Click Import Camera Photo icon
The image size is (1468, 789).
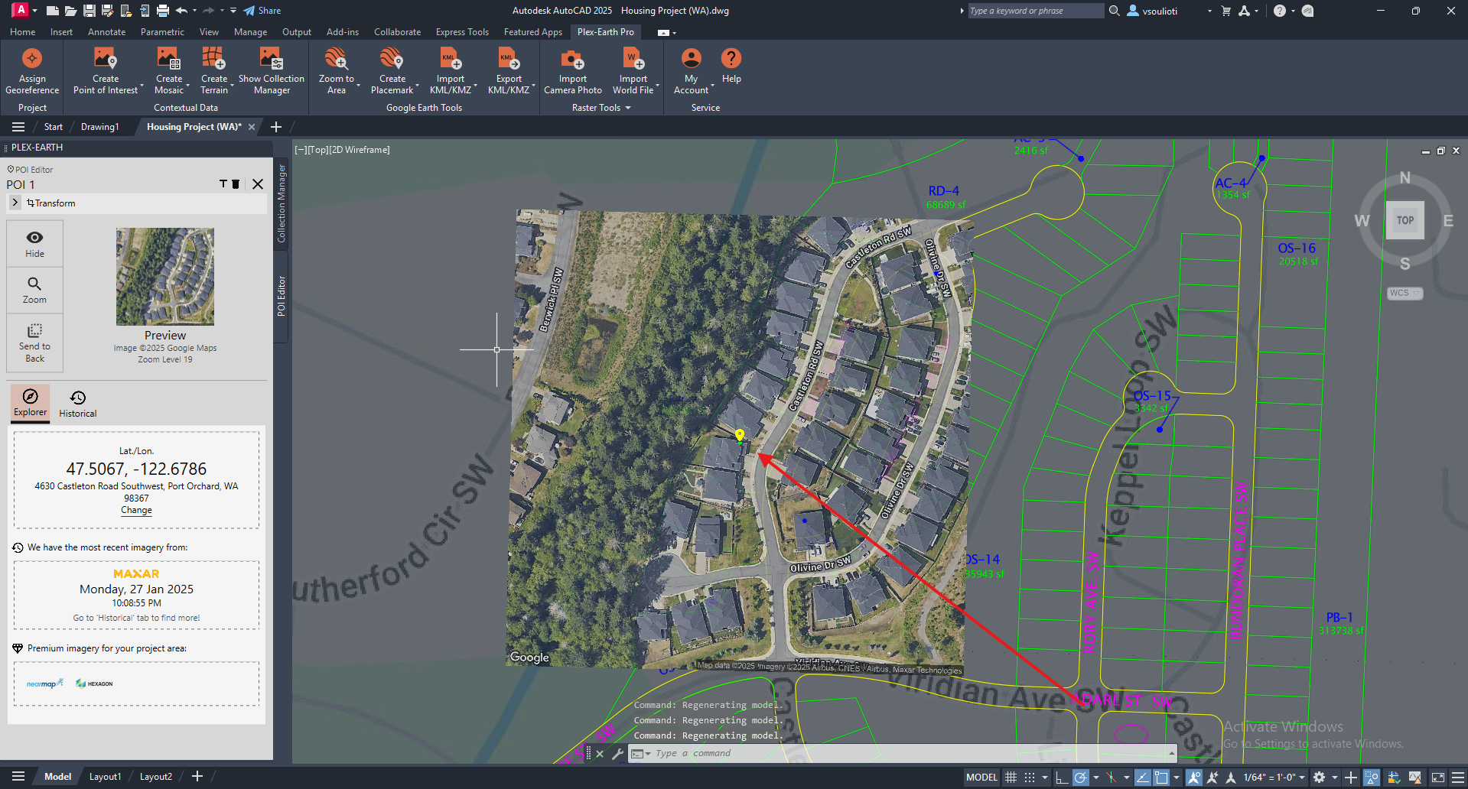click(572, 59)
